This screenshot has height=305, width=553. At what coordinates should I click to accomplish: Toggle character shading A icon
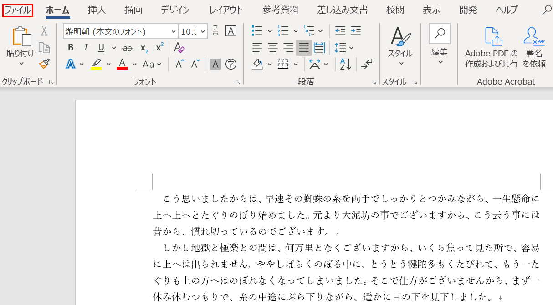click(x=215, y=64)
